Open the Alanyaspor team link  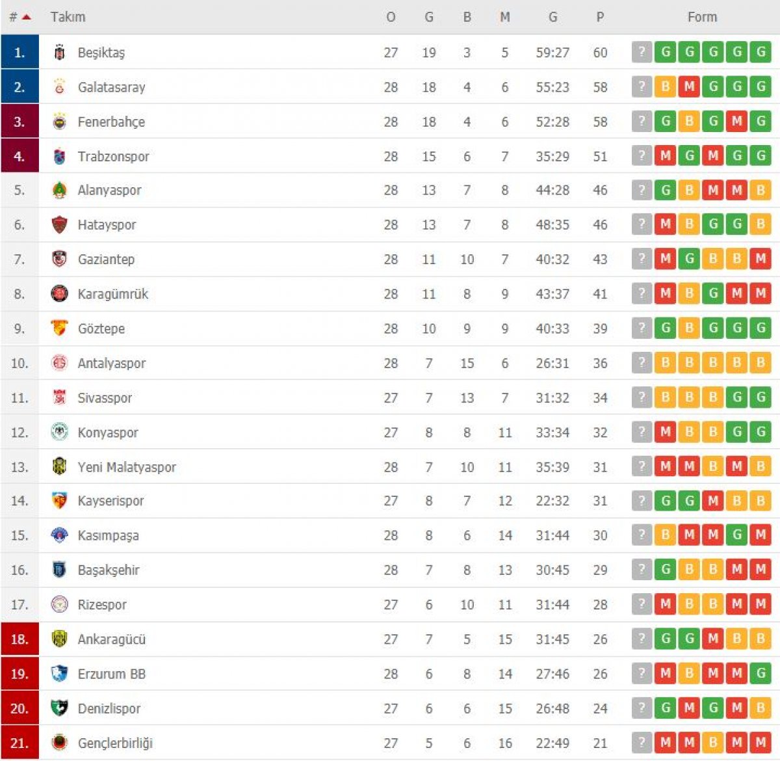[109, 191]
